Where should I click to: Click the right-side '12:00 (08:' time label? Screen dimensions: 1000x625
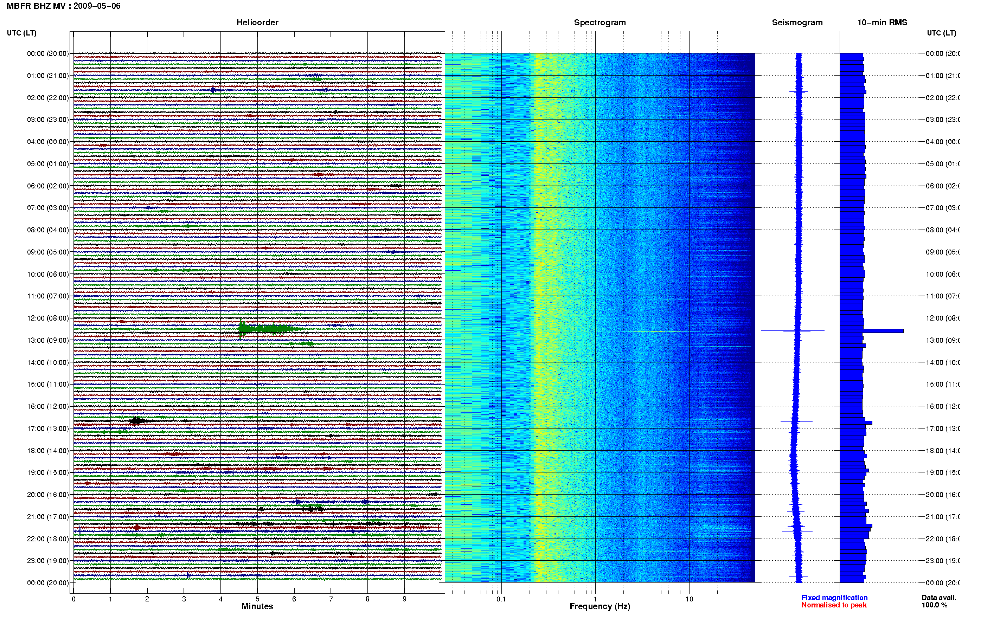tap(943, 318)
